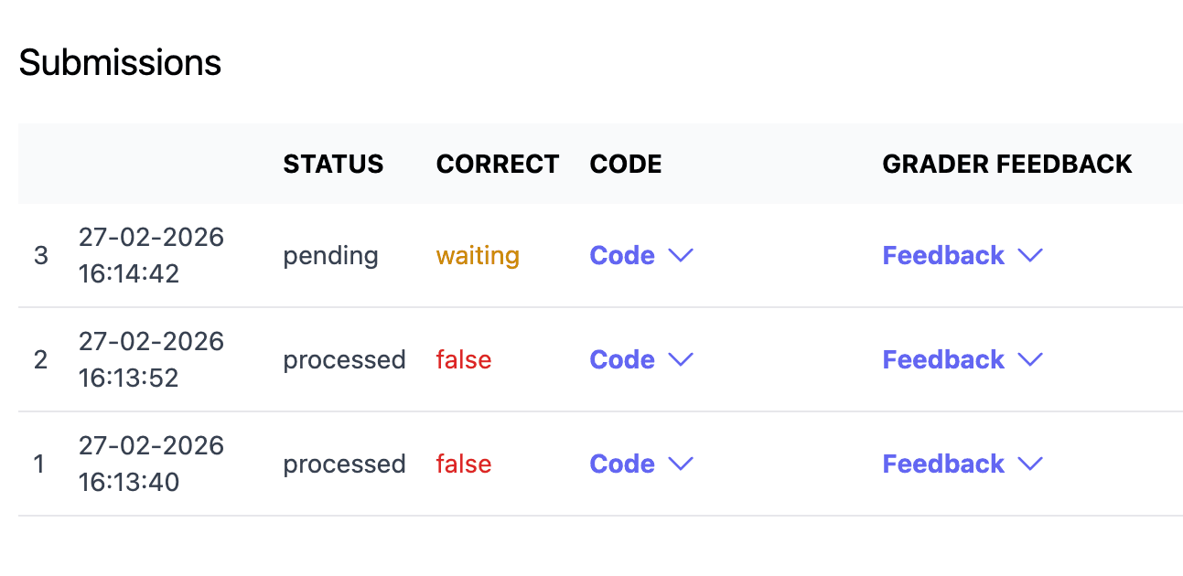This screenshot has width=1183, height=576.
Task: Click the Code chevron in submission 1 row
Action: point(681,464)
